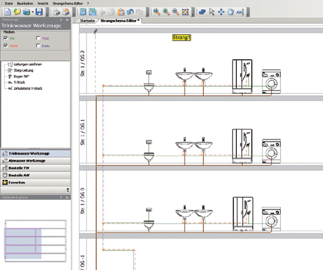Choose the arrow pointer selection tool
Screen dimensions: 323x270
click(212, 12)
